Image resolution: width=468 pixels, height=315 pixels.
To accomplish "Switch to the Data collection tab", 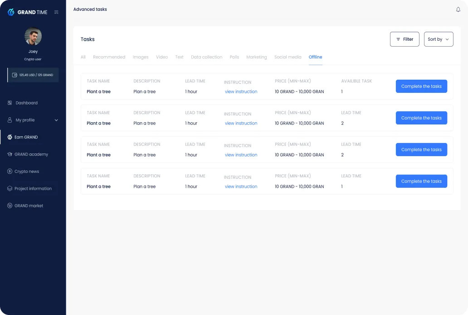I will click(206, 57).
